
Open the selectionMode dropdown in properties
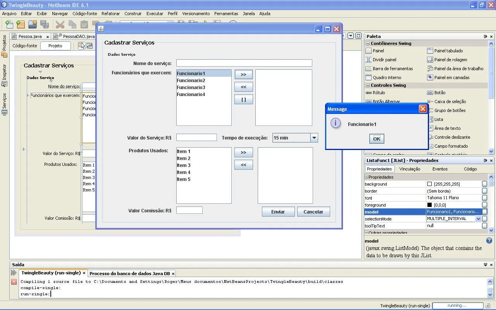(478, 219)
